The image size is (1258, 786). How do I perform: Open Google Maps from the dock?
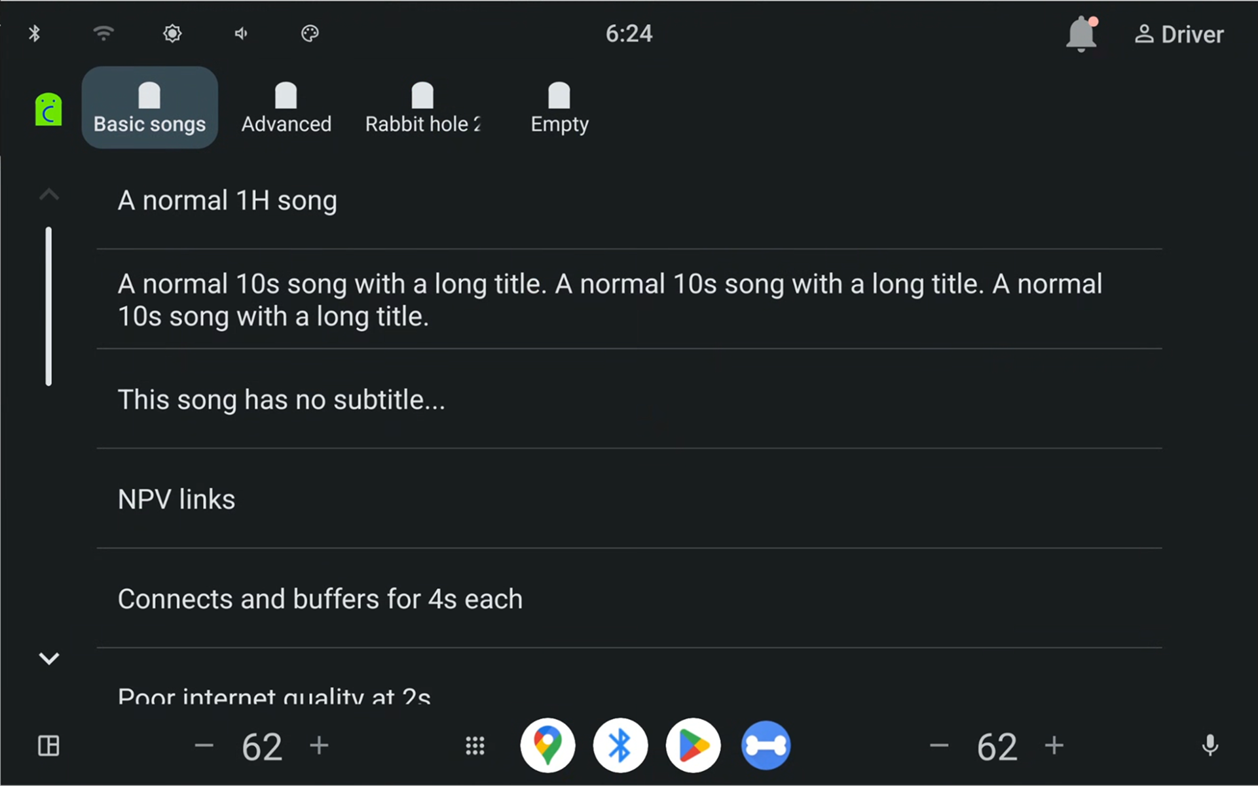pos(547,745)
